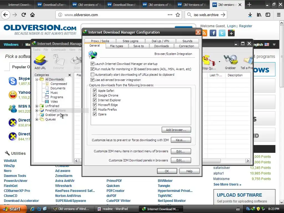Click the Facebook icon on Oldversion page
Viewport: 284px width, 213px height.
pos(213,33)
